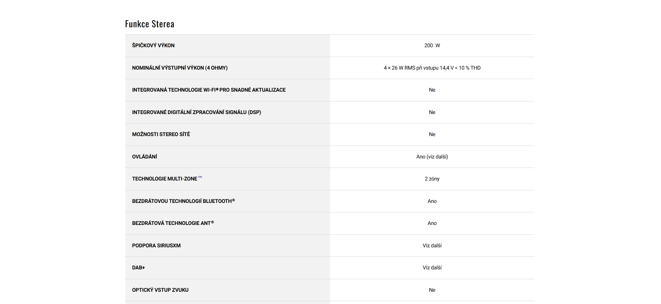The height and width of the screenshot is (304, 661).
Task: Click the "Ovládání" row label
Action: click(x=145, y=157)
